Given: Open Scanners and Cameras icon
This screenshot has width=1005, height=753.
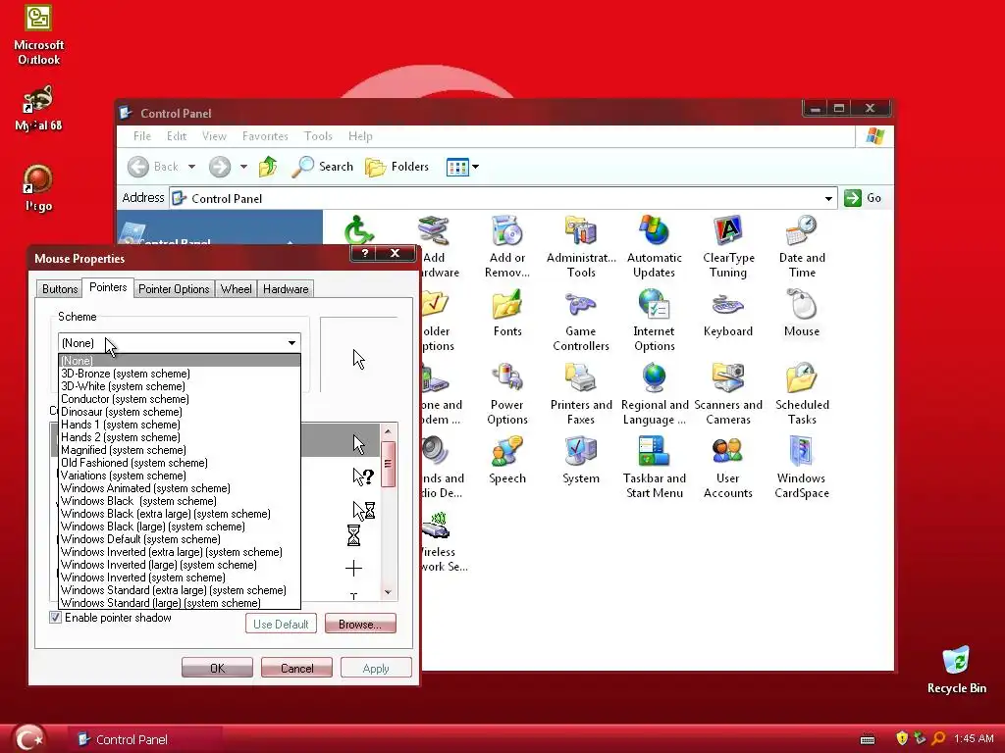Looking at the screenshot, I should pyautogui.click(x=728, y=394).
